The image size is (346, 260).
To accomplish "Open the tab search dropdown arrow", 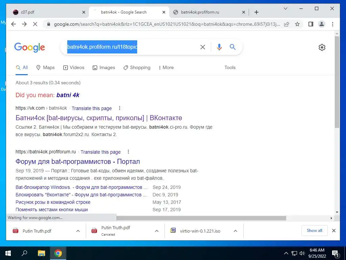I will click(285, 8).
